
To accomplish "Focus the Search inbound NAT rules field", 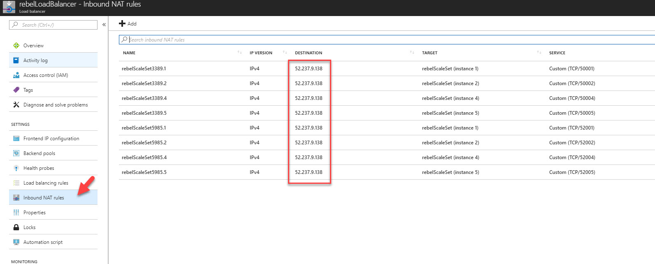I will point(387,39).
